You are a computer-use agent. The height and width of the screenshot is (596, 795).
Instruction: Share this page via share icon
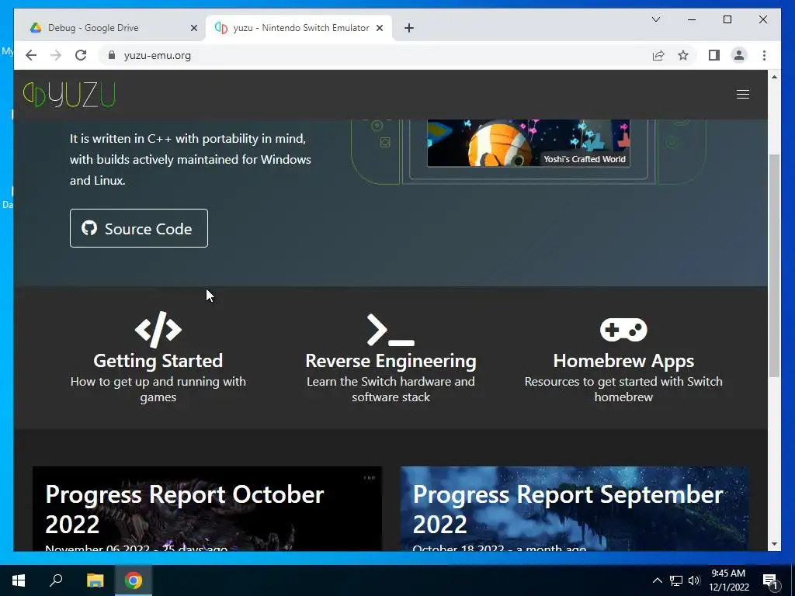pyautogui.click(x=658, y=55)
